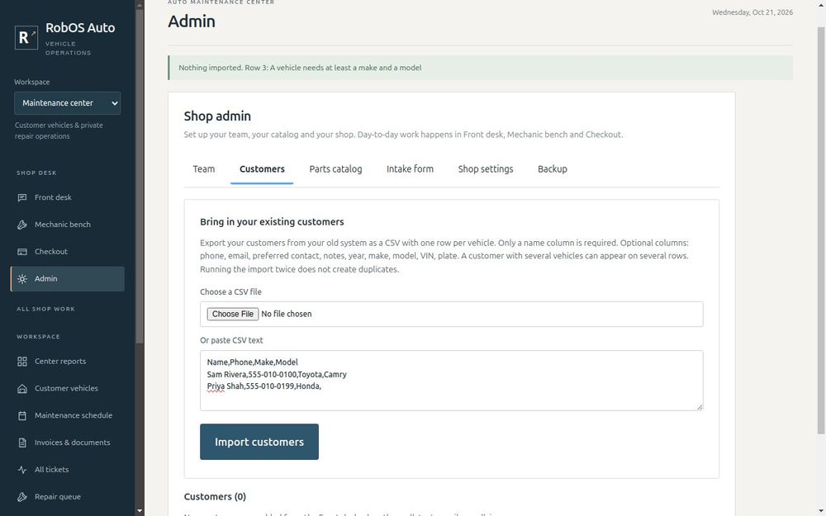The height and width of the screenshot is (516, 826).
Task: Click the Admin gear icon
Action: 22,279
